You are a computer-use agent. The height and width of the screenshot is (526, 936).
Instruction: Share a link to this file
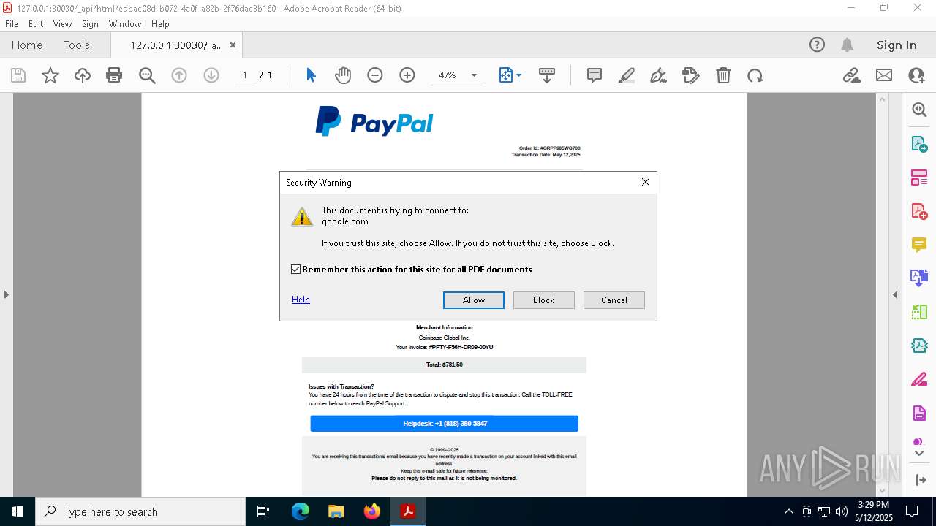[x=851, y=75]
